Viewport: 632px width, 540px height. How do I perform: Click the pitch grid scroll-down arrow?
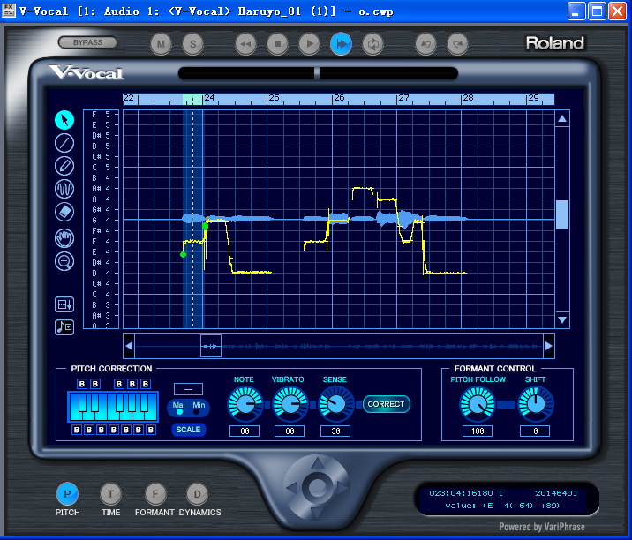tap(562, 320)
